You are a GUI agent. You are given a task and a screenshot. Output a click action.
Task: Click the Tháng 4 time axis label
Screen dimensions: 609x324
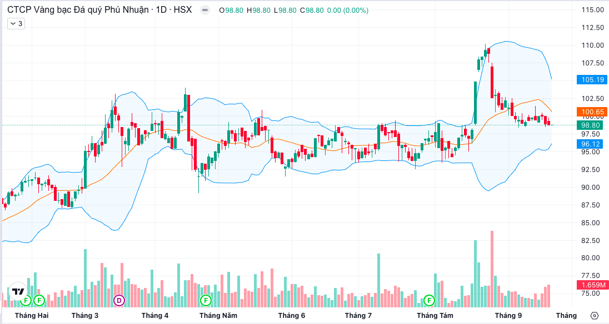pos(155,316)
